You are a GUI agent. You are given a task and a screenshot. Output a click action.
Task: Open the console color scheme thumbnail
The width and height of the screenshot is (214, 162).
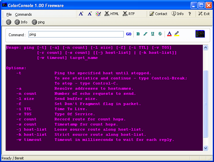pyautogui.click(x=200, y=34)
